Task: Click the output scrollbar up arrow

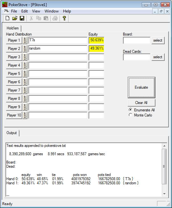Action: point(164,146)
